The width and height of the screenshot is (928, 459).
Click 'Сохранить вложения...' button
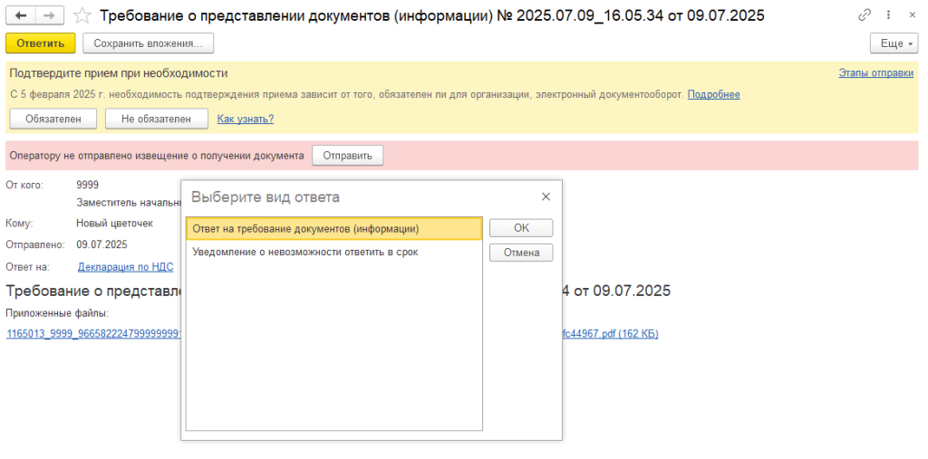tap(148, 43)
